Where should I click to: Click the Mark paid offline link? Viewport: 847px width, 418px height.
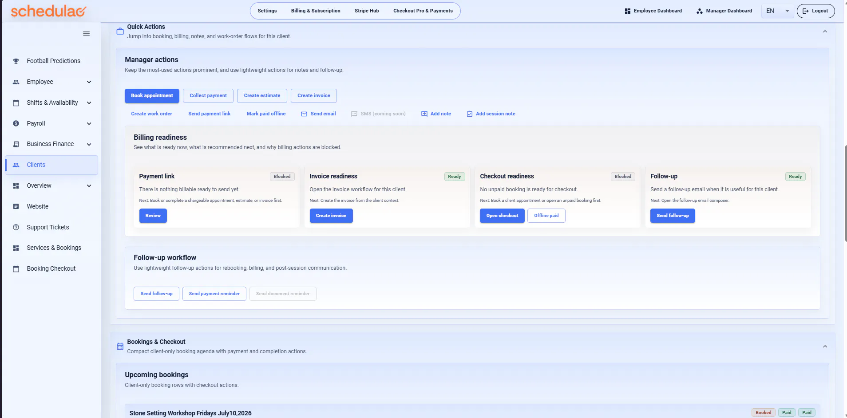(266, 114)
